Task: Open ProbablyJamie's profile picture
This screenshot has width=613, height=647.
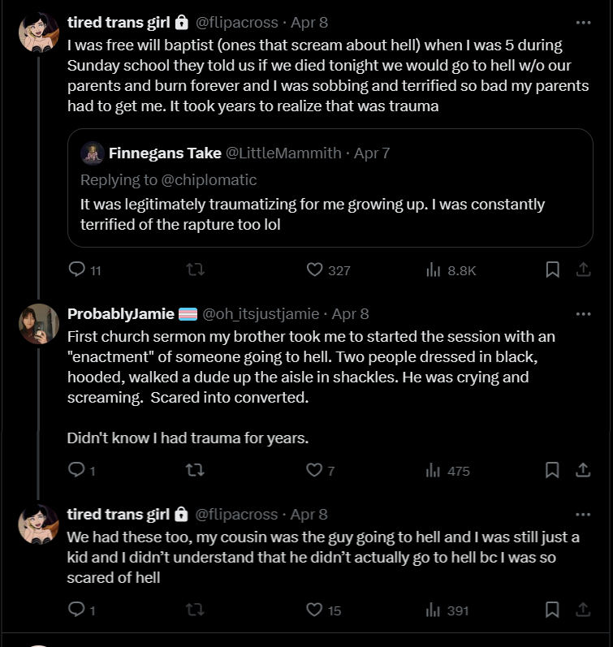Action: [39, 324]
